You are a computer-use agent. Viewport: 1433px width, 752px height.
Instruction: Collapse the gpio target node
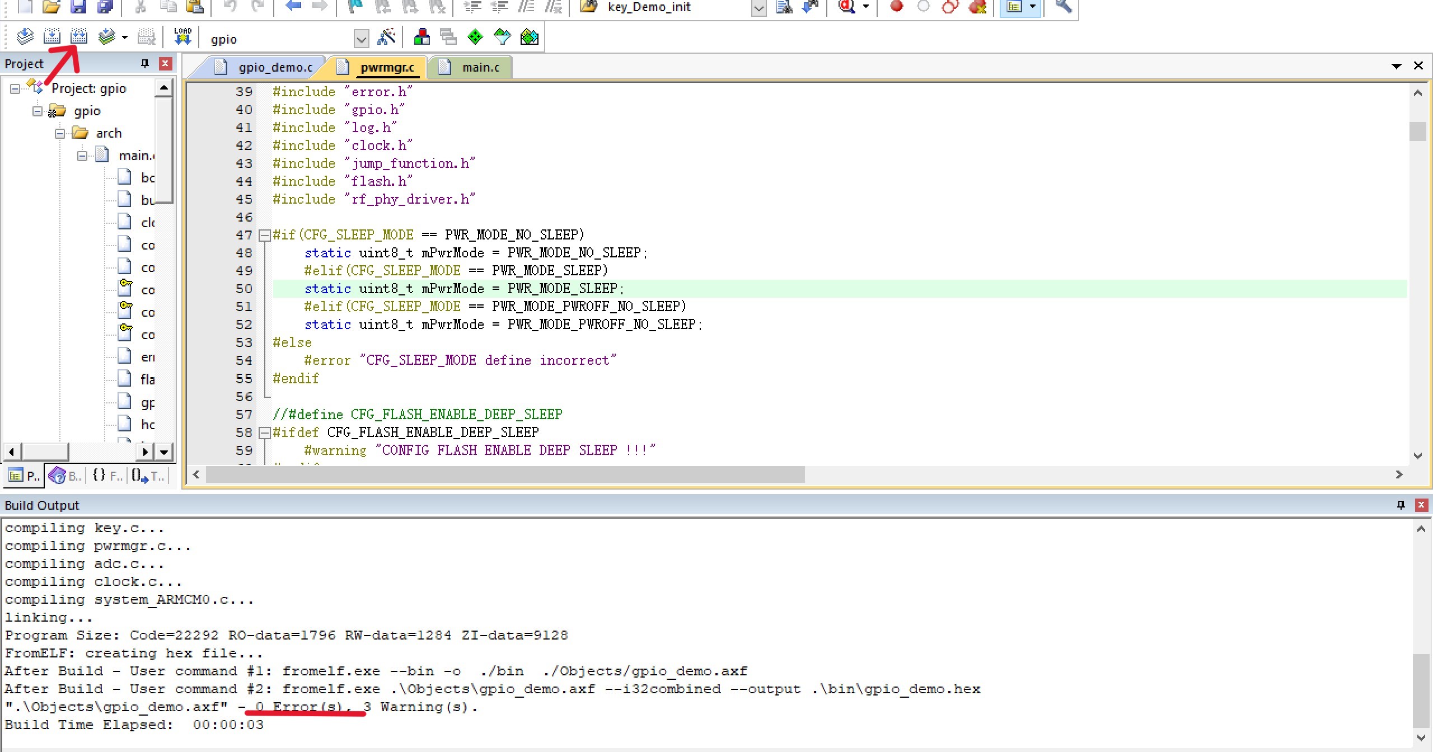coord(38,111)
